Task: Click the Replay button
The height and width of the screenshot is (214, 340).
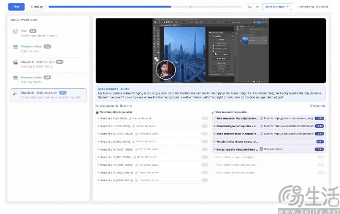Action: (37, 7)
